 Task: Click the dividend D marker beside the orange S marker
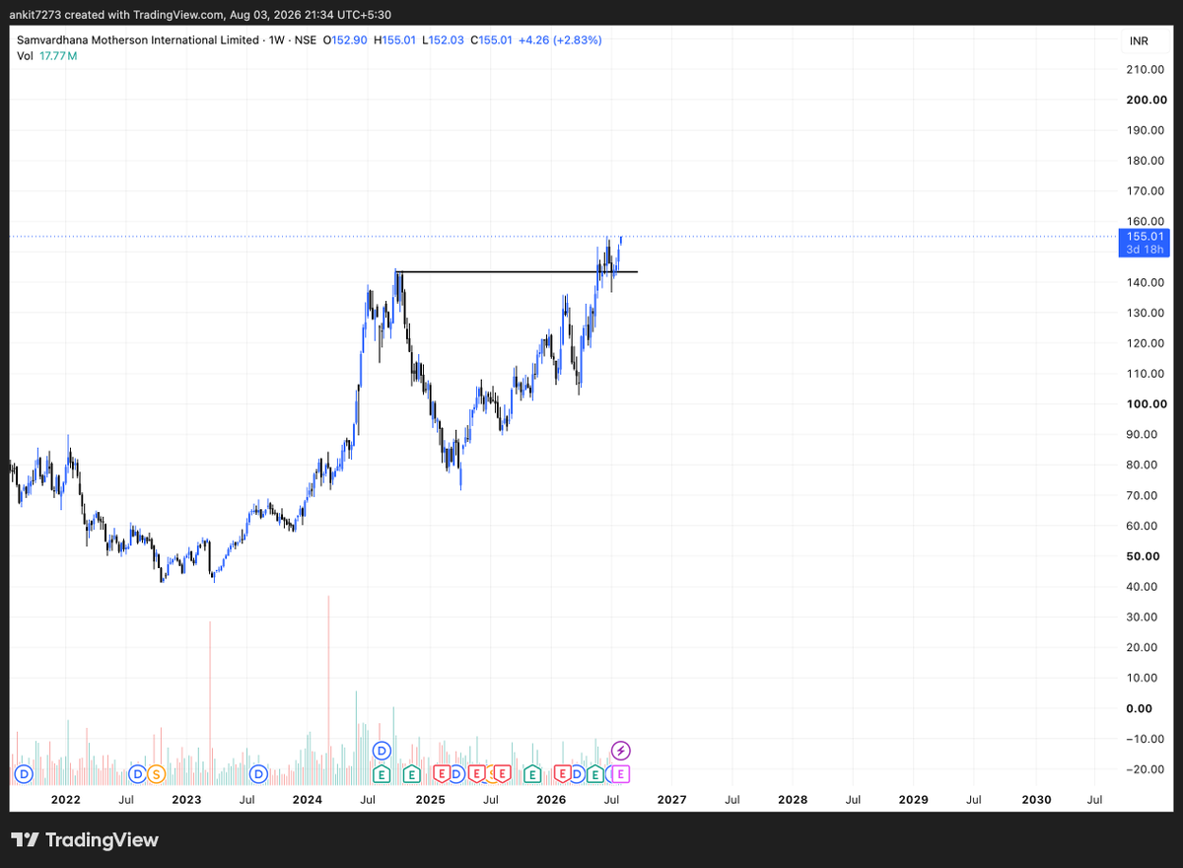pyautogui.click(x=137, y=773)
